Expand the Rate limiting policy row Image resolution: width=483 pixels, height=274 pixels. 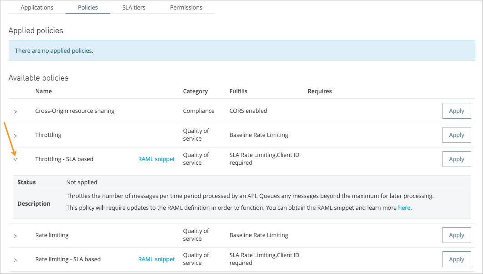pyautogui.click(x=15, y=235)
